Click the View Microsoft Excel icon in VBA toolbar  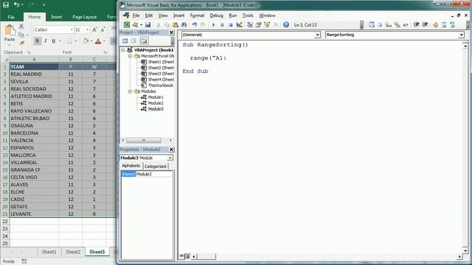(x=127, y=25)
